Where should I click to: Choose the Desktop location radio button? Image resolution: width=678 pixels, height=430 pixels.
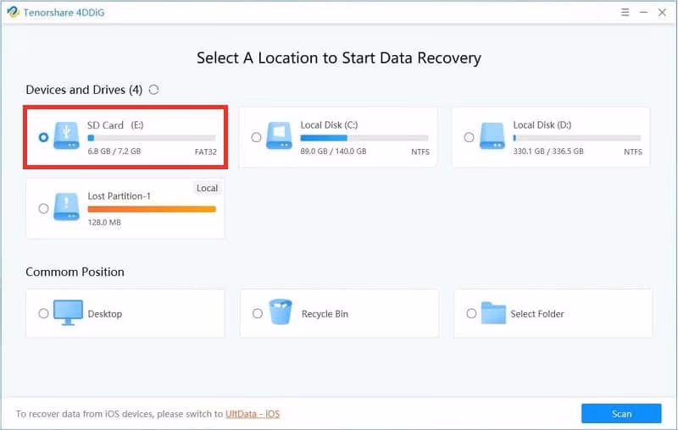(43, 313)
